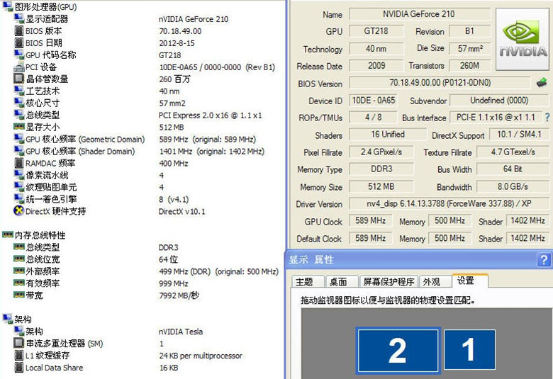Click the value nVIDIA Tesla

tap(181, 332)
